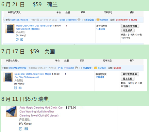Open 订单详情 link in the Netherlands order
Screen dimensions: 149x132
tap(101, 29)
